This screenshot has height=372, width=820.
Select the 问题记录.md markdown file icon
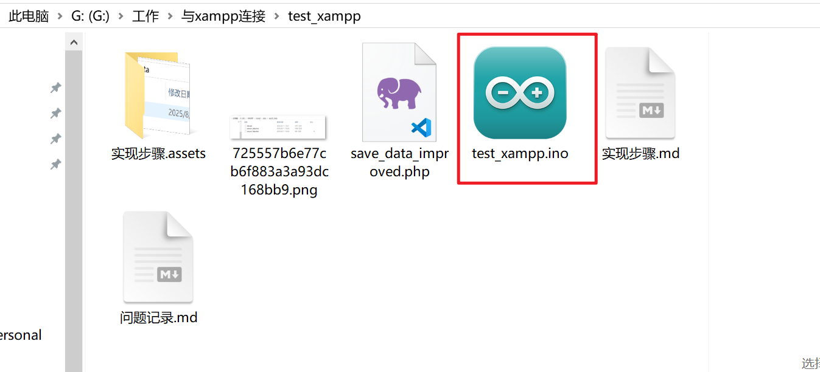[x=158, y=257]
